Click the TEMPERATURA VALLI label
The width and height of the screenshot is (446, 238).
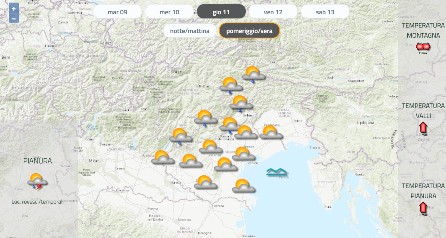coord(423,111)
